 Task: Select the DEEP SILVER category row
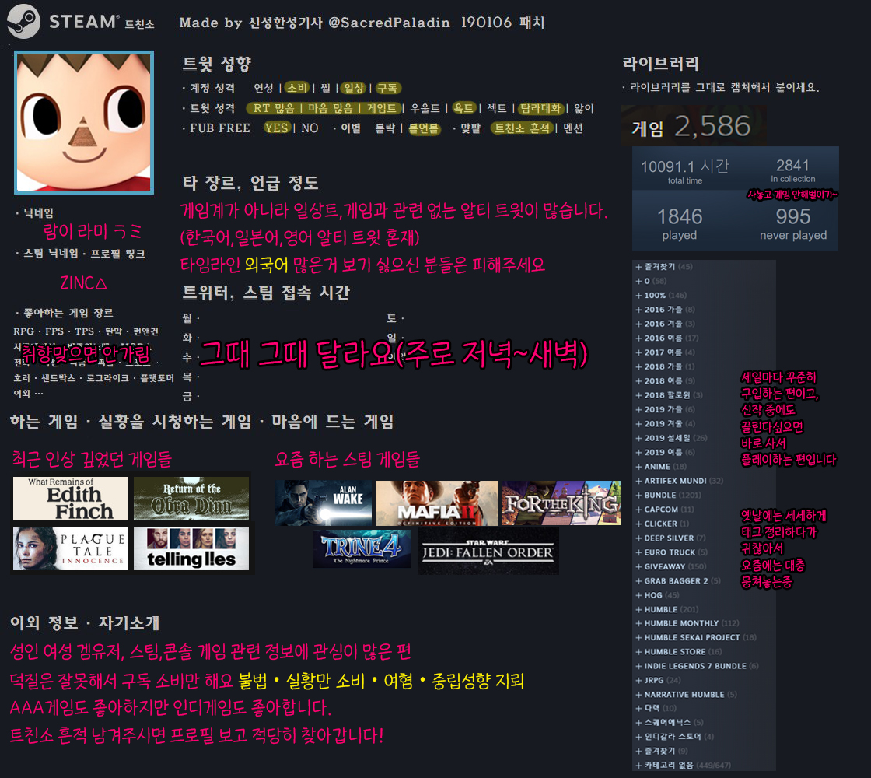670,538
